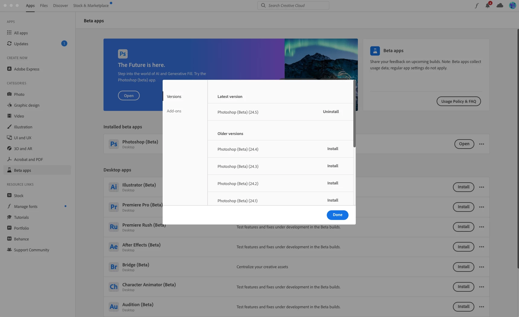
Task: Open more options for Premiere Rush (Beta)
Action: point(482,227)
